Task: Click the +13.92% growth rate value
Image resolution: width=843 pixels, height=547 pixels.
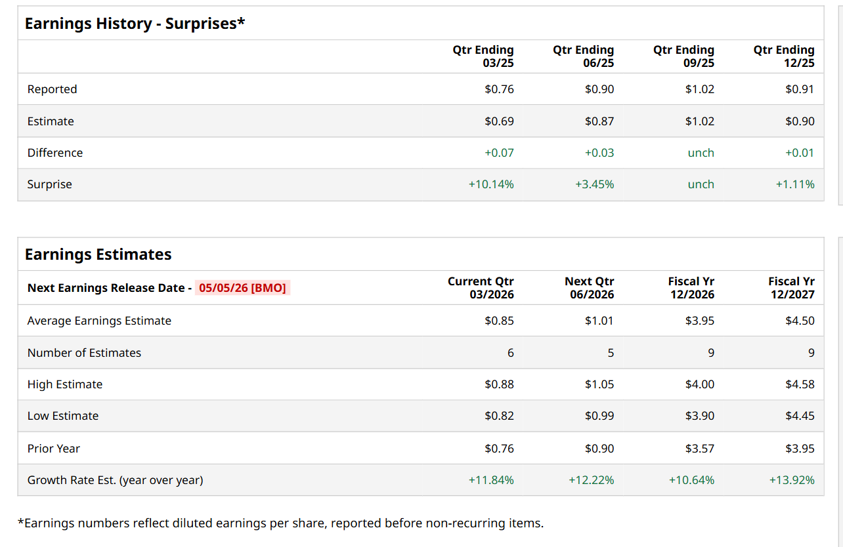Action: tap(792, 480)
